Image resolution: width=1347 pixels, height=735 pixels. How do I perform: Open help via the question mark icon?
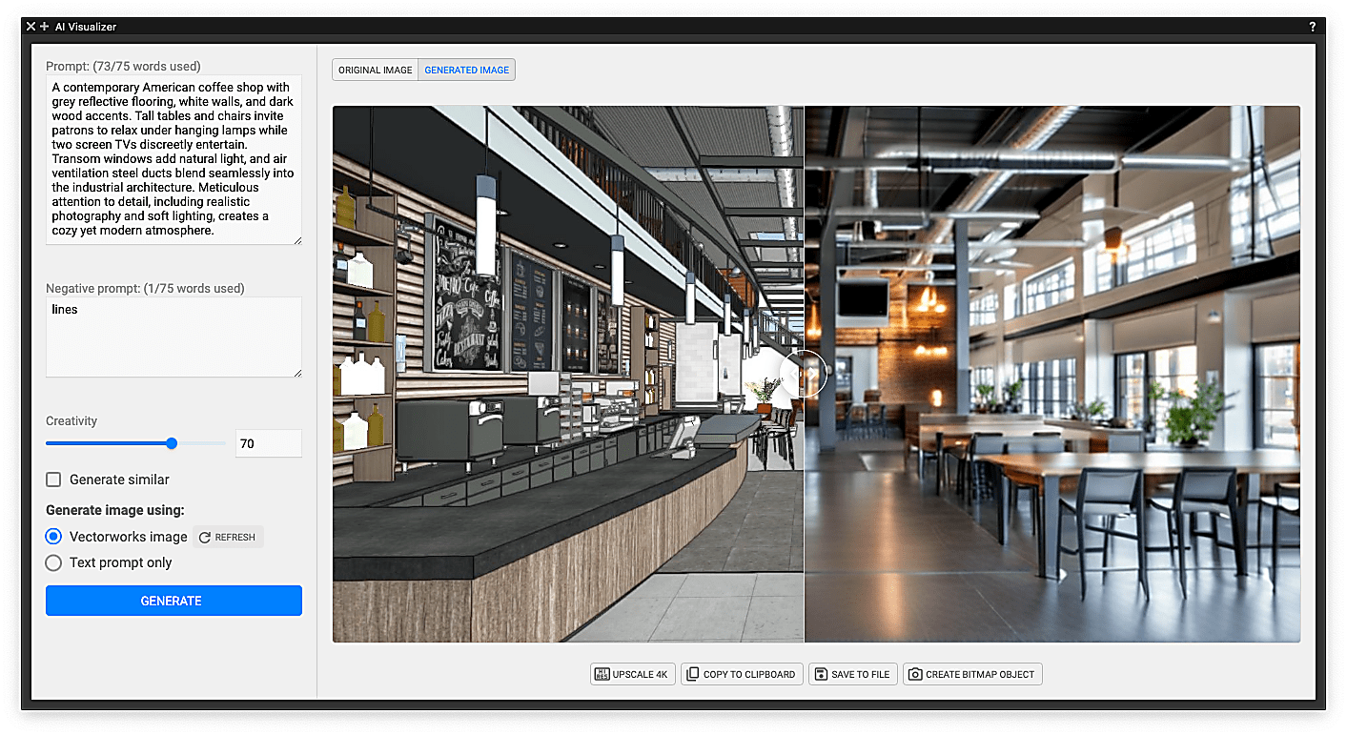1312,27
